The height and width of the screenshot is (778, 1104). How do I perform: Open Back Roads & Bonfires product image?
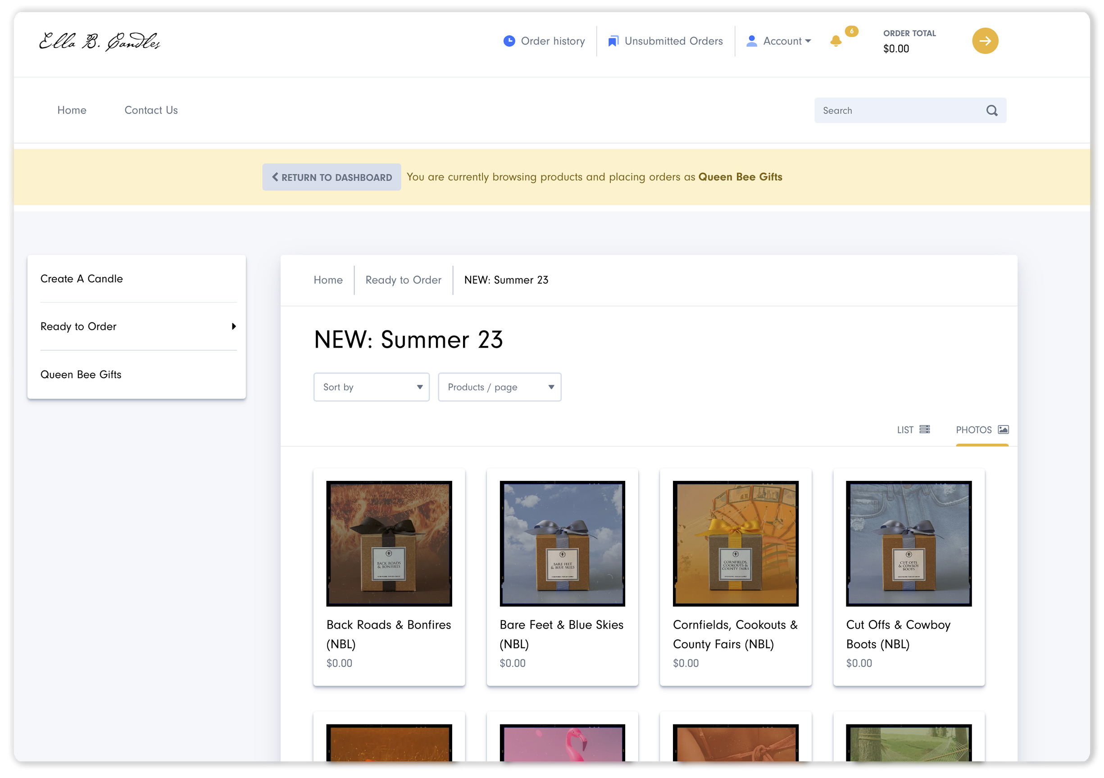coord(389,543)
